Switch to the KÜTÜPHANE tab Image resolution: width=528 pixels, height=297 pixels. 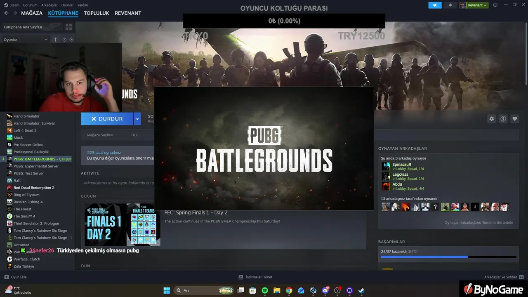pyautogui.click(x=63, y=13)
